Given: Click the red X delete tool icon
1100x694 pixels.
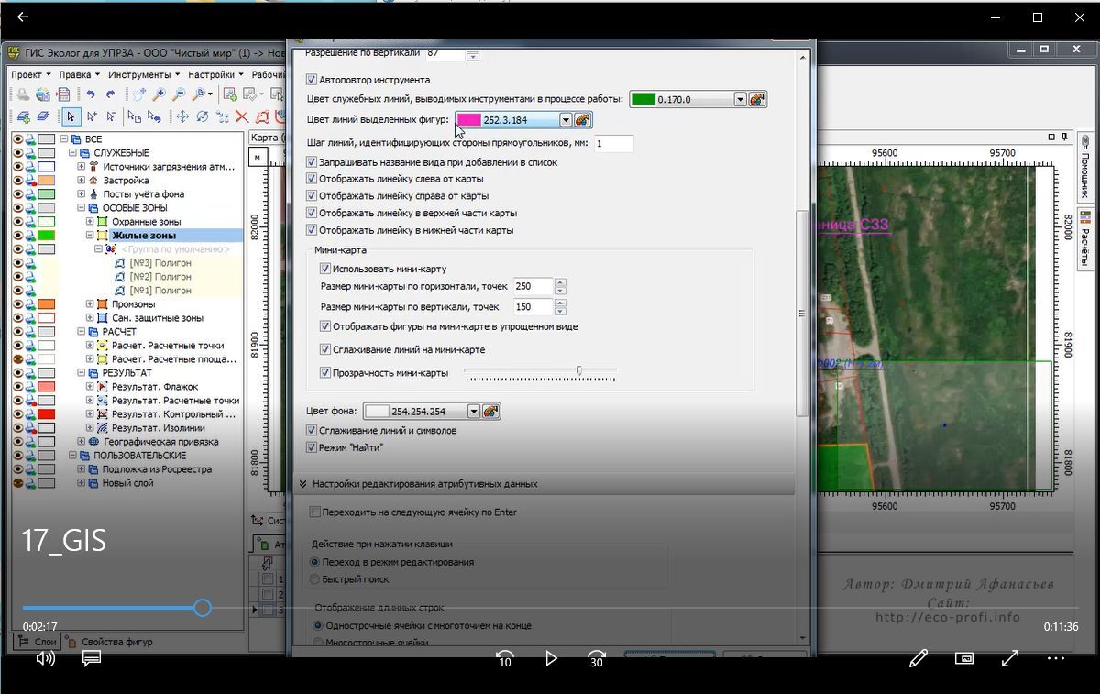Looking at the screenshot, I should (x=242, y=116).
